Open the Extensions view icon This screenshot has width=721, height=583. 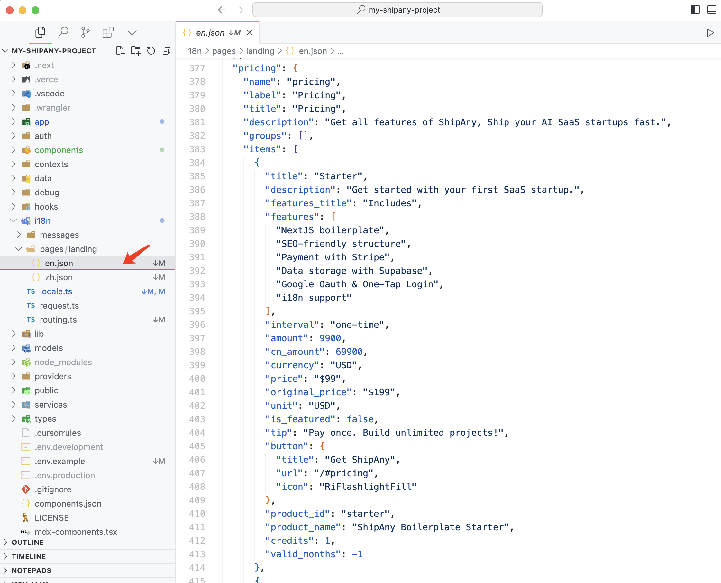point(108,32)
